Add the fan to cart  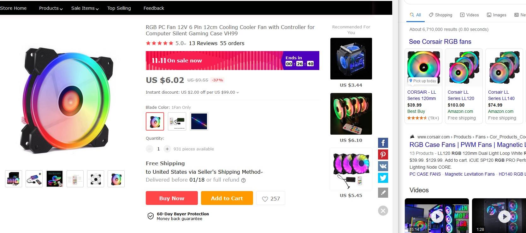227,198
